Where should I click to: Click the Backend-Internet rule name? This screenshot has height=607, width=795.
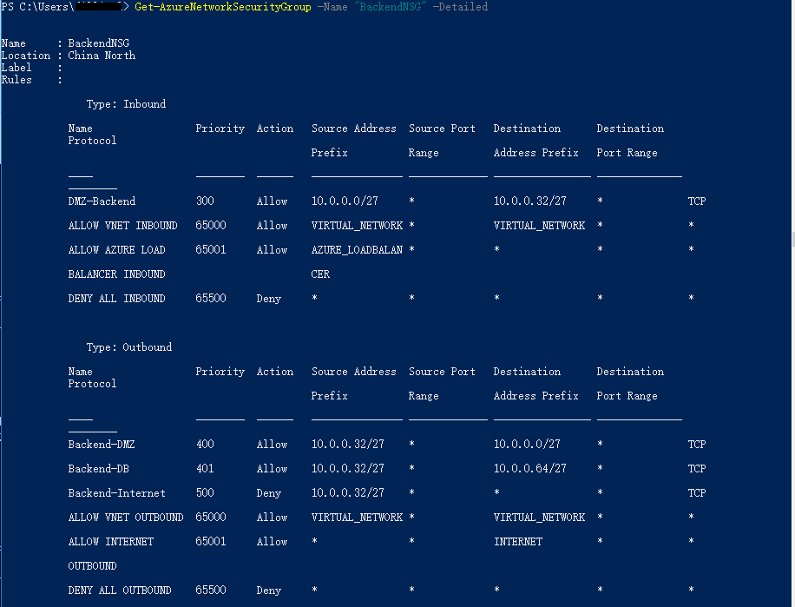tap(116, 493)
